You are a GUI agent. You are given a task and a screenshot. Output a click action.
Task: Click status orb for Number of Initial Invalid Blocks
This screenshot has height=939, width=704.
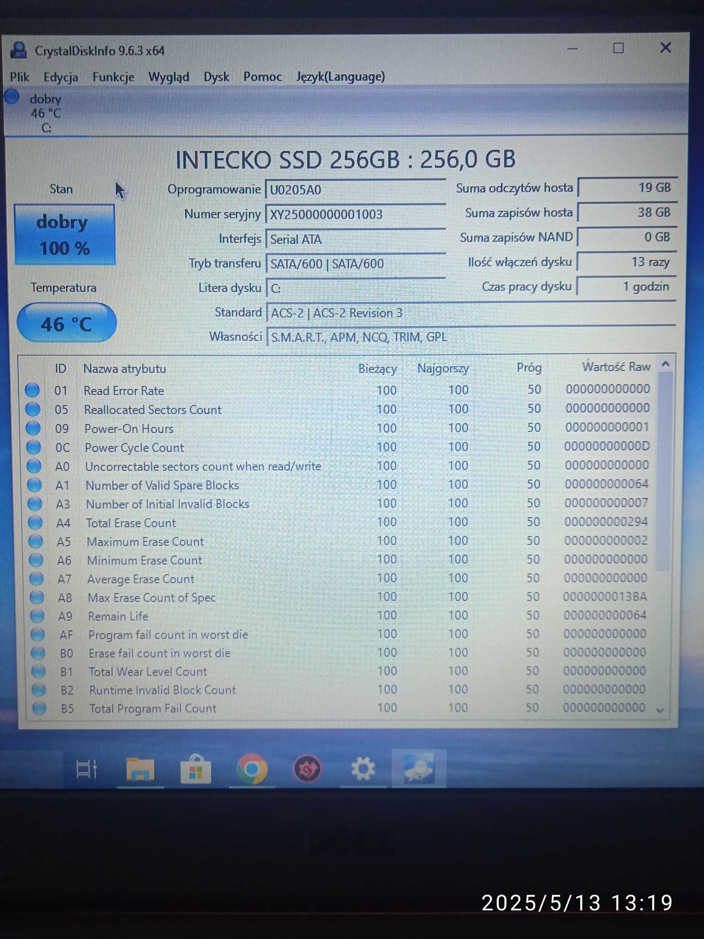pos(35,504)
